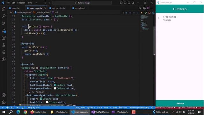Open the Thunder Client lightning icon
The height and width of the screenshot is (115, 204).
tap(4, 59)
